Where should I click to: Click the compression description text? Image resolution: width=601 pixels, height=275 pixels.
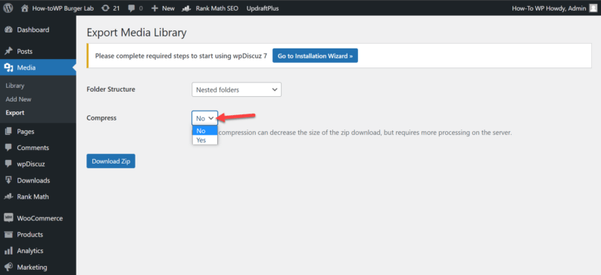coord(366,133)
